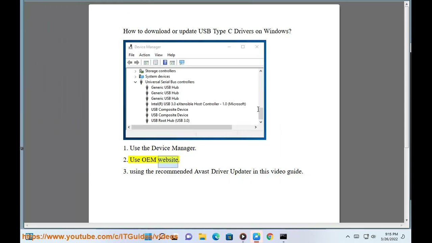432x243 pixels.
Task: Click the 'Avast Driver Updater' line
Action: [213, 171]
